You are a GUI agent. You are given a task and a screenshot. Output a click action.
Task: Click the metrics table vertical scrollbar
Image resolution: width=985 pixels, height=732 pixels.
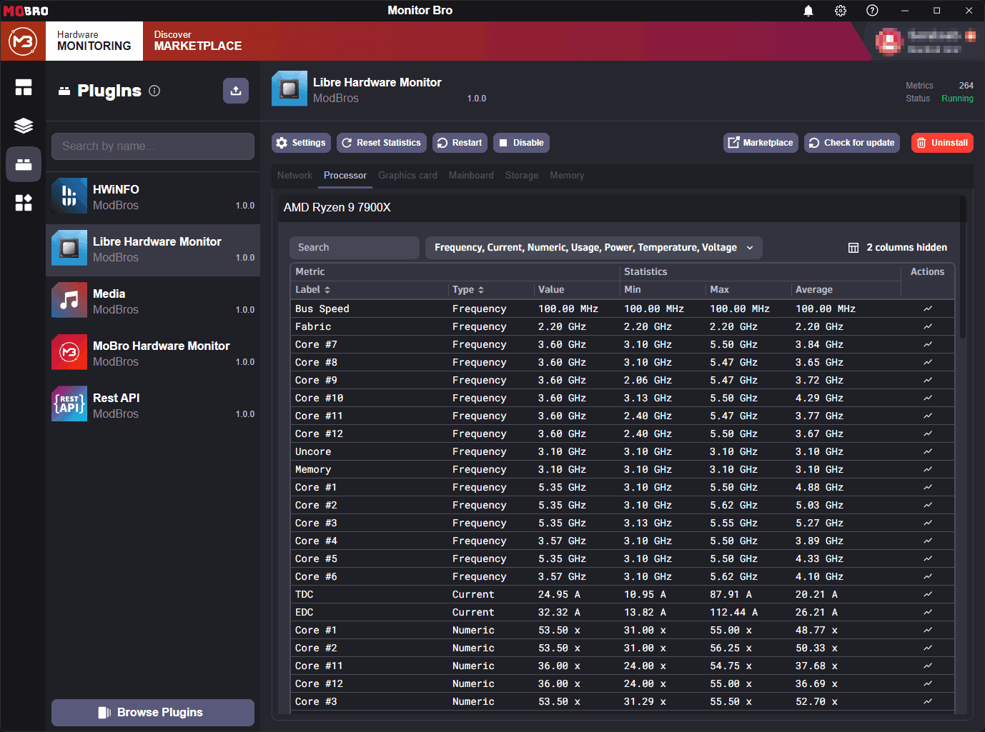(x=963, y=266)
